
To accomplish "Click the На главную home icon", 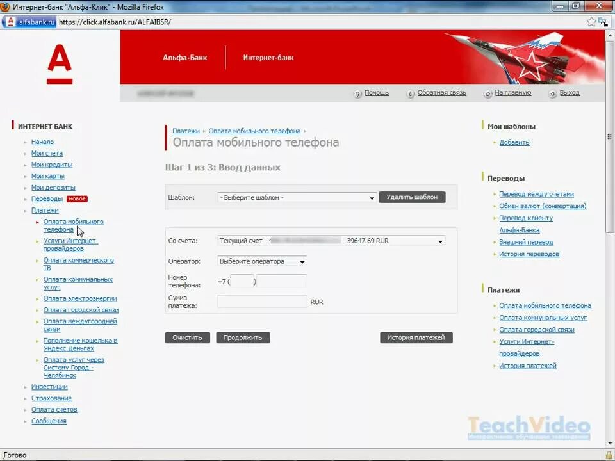I will [x=488, y=93].
